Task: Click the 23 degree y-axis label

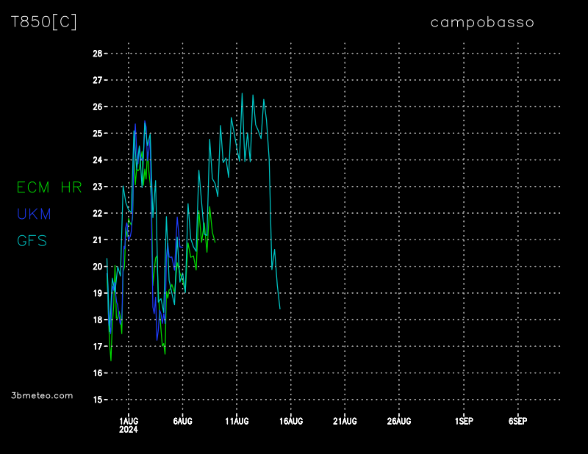Action: point(97,187)
